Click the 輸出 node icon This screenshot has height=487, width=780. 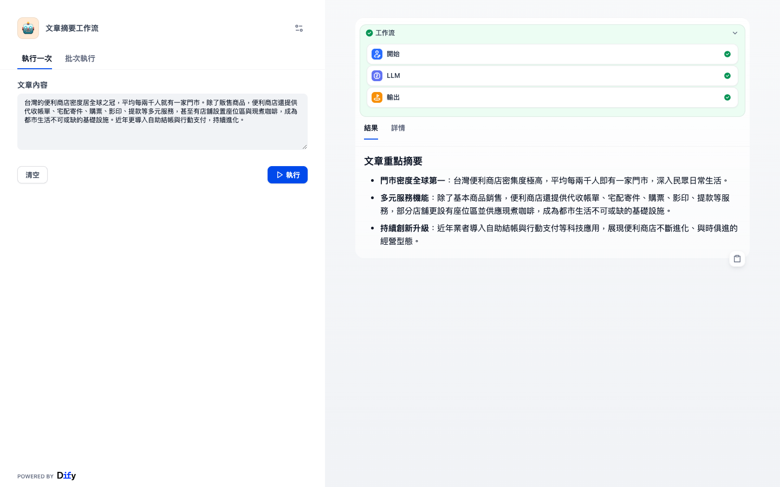(377, 97)
